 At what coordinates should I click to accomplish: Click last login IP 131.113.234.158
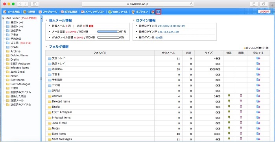click(x=168, y=32)
